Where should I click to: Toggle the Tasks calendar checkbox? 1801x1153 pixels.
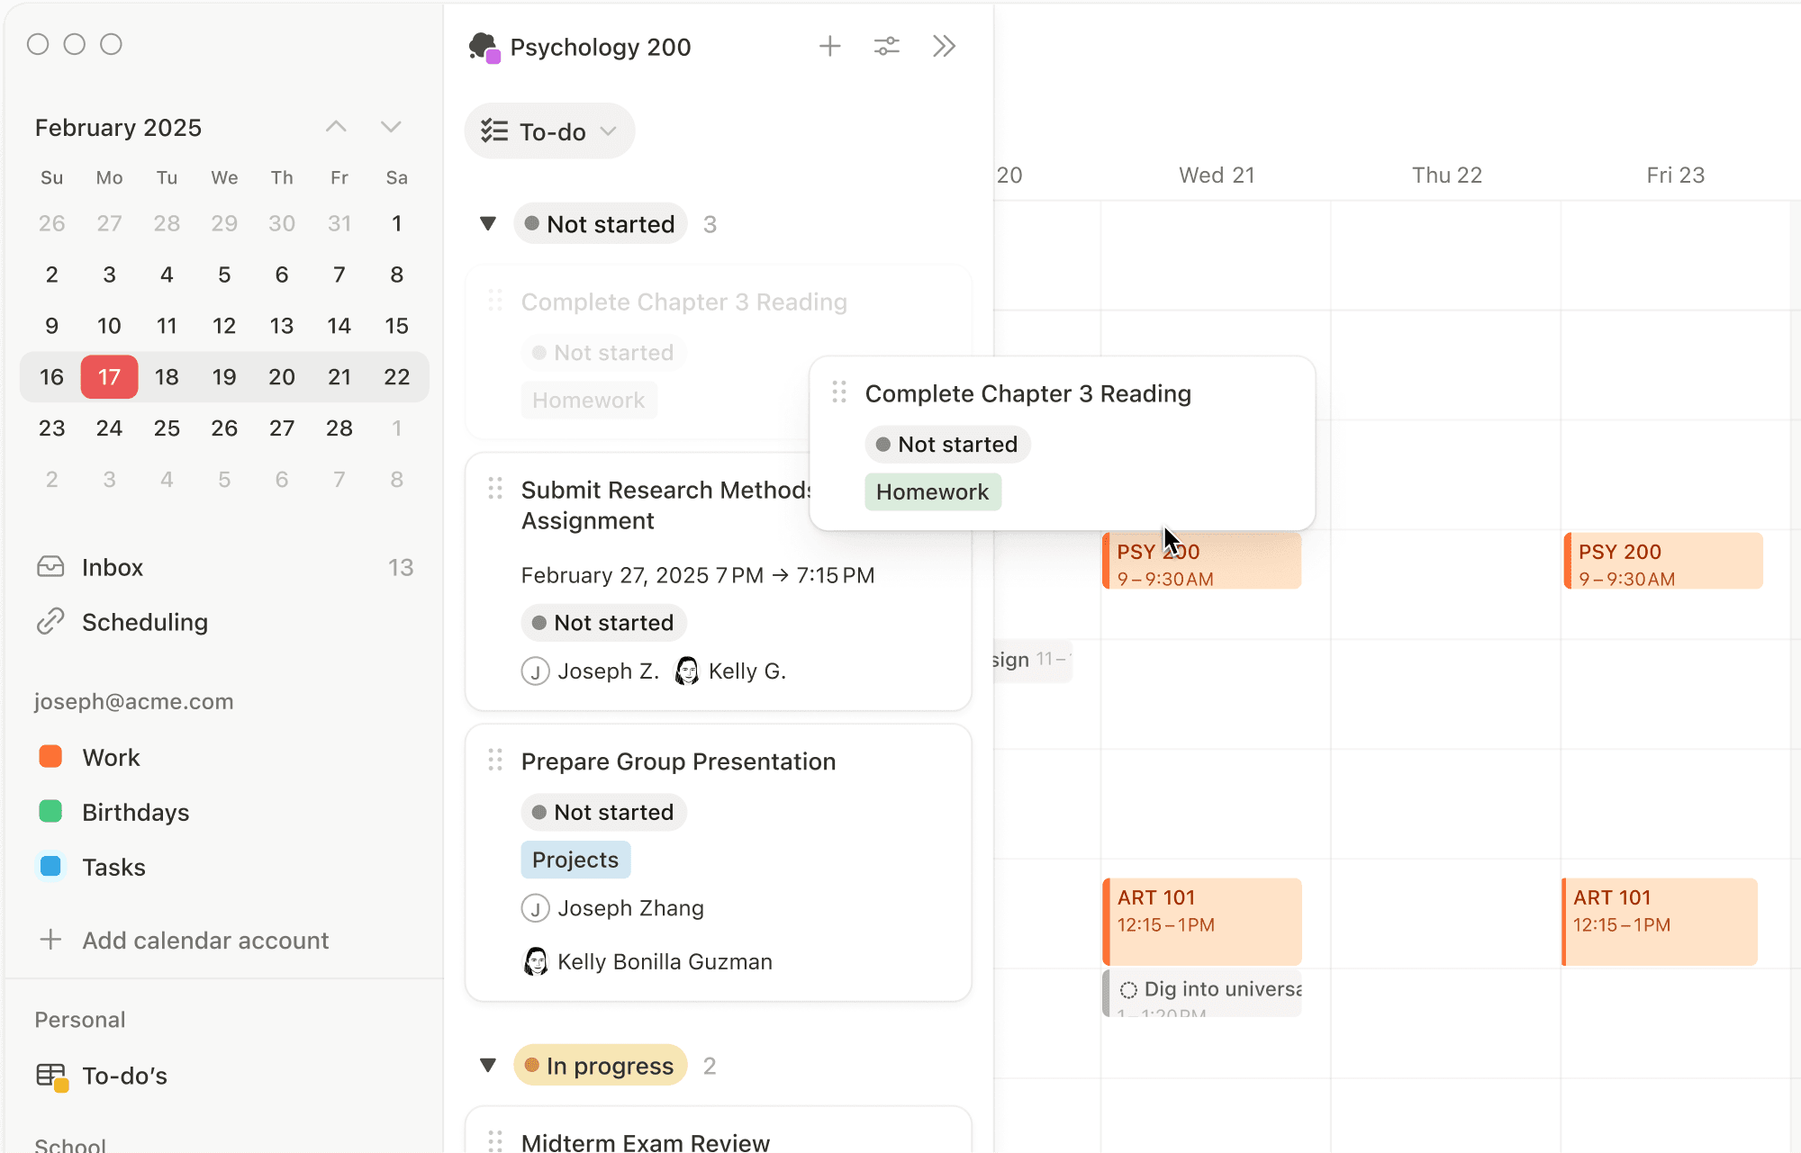(50, 867)
